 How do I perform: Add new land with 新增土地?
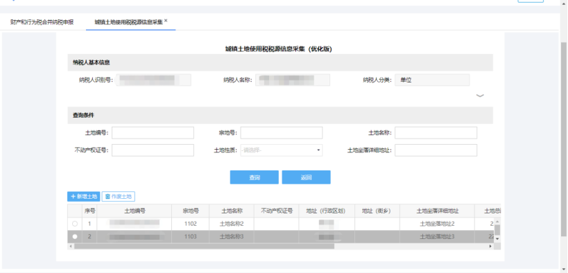pos(84,197)
